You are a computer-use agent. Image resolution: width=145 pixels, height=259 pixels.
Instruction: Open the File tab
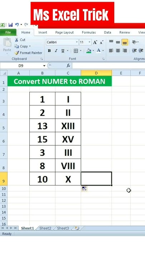[x=8, y=32]
